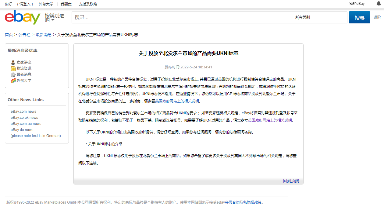Viewport: 384px width, 210px height.
Task: Click the 最新消息 gear icon
Action: pos(13,75)
